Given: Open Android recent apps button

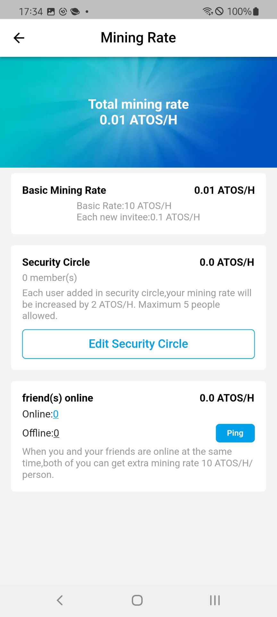Looking at the screenshot, I should (x=215, y=600).
